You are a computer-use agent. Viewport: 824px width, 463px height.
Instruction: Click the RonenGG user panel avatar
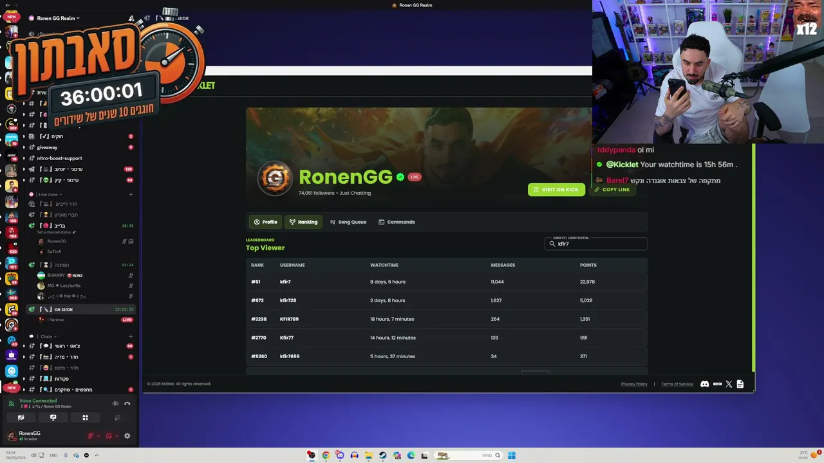click(12, 436)
